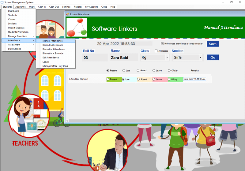245x171 pixels.
Task: Select the header Leave radio button
Action: (x=154, y=71)
